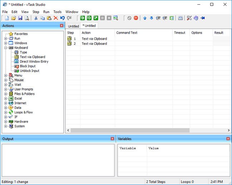Viewport: 232px width, 185px height.
Task: Click the gray circle-slash Disable Step icon
Action: click(129, 18)
